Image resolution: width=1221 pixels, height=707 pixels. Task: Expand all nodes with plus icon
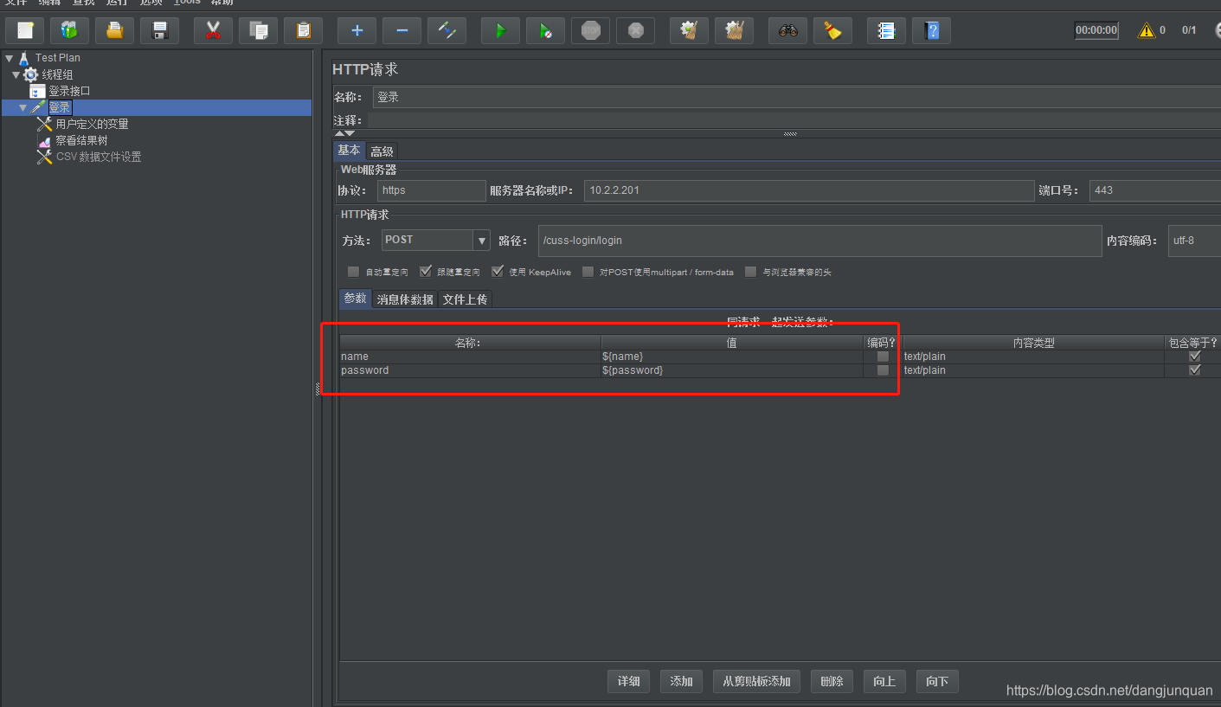point(357,30)
